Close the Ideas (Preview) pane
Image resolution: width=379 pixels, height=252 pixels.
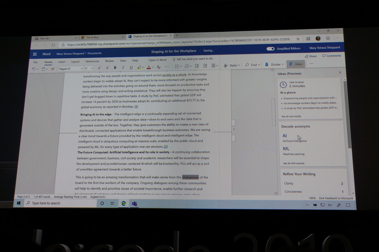coord(340,72)
